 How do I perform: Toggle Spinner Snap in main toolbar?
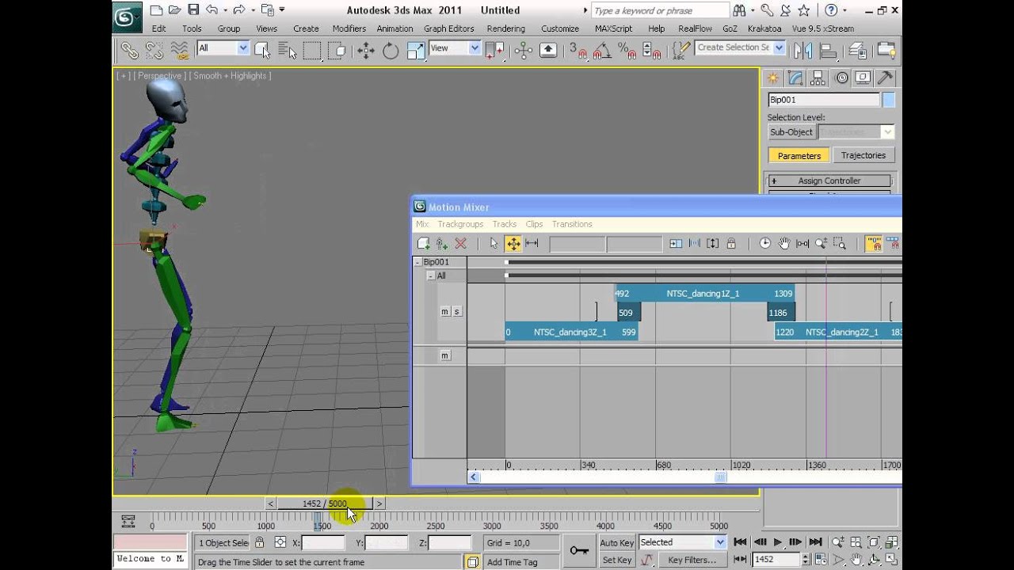pos(652,50)
